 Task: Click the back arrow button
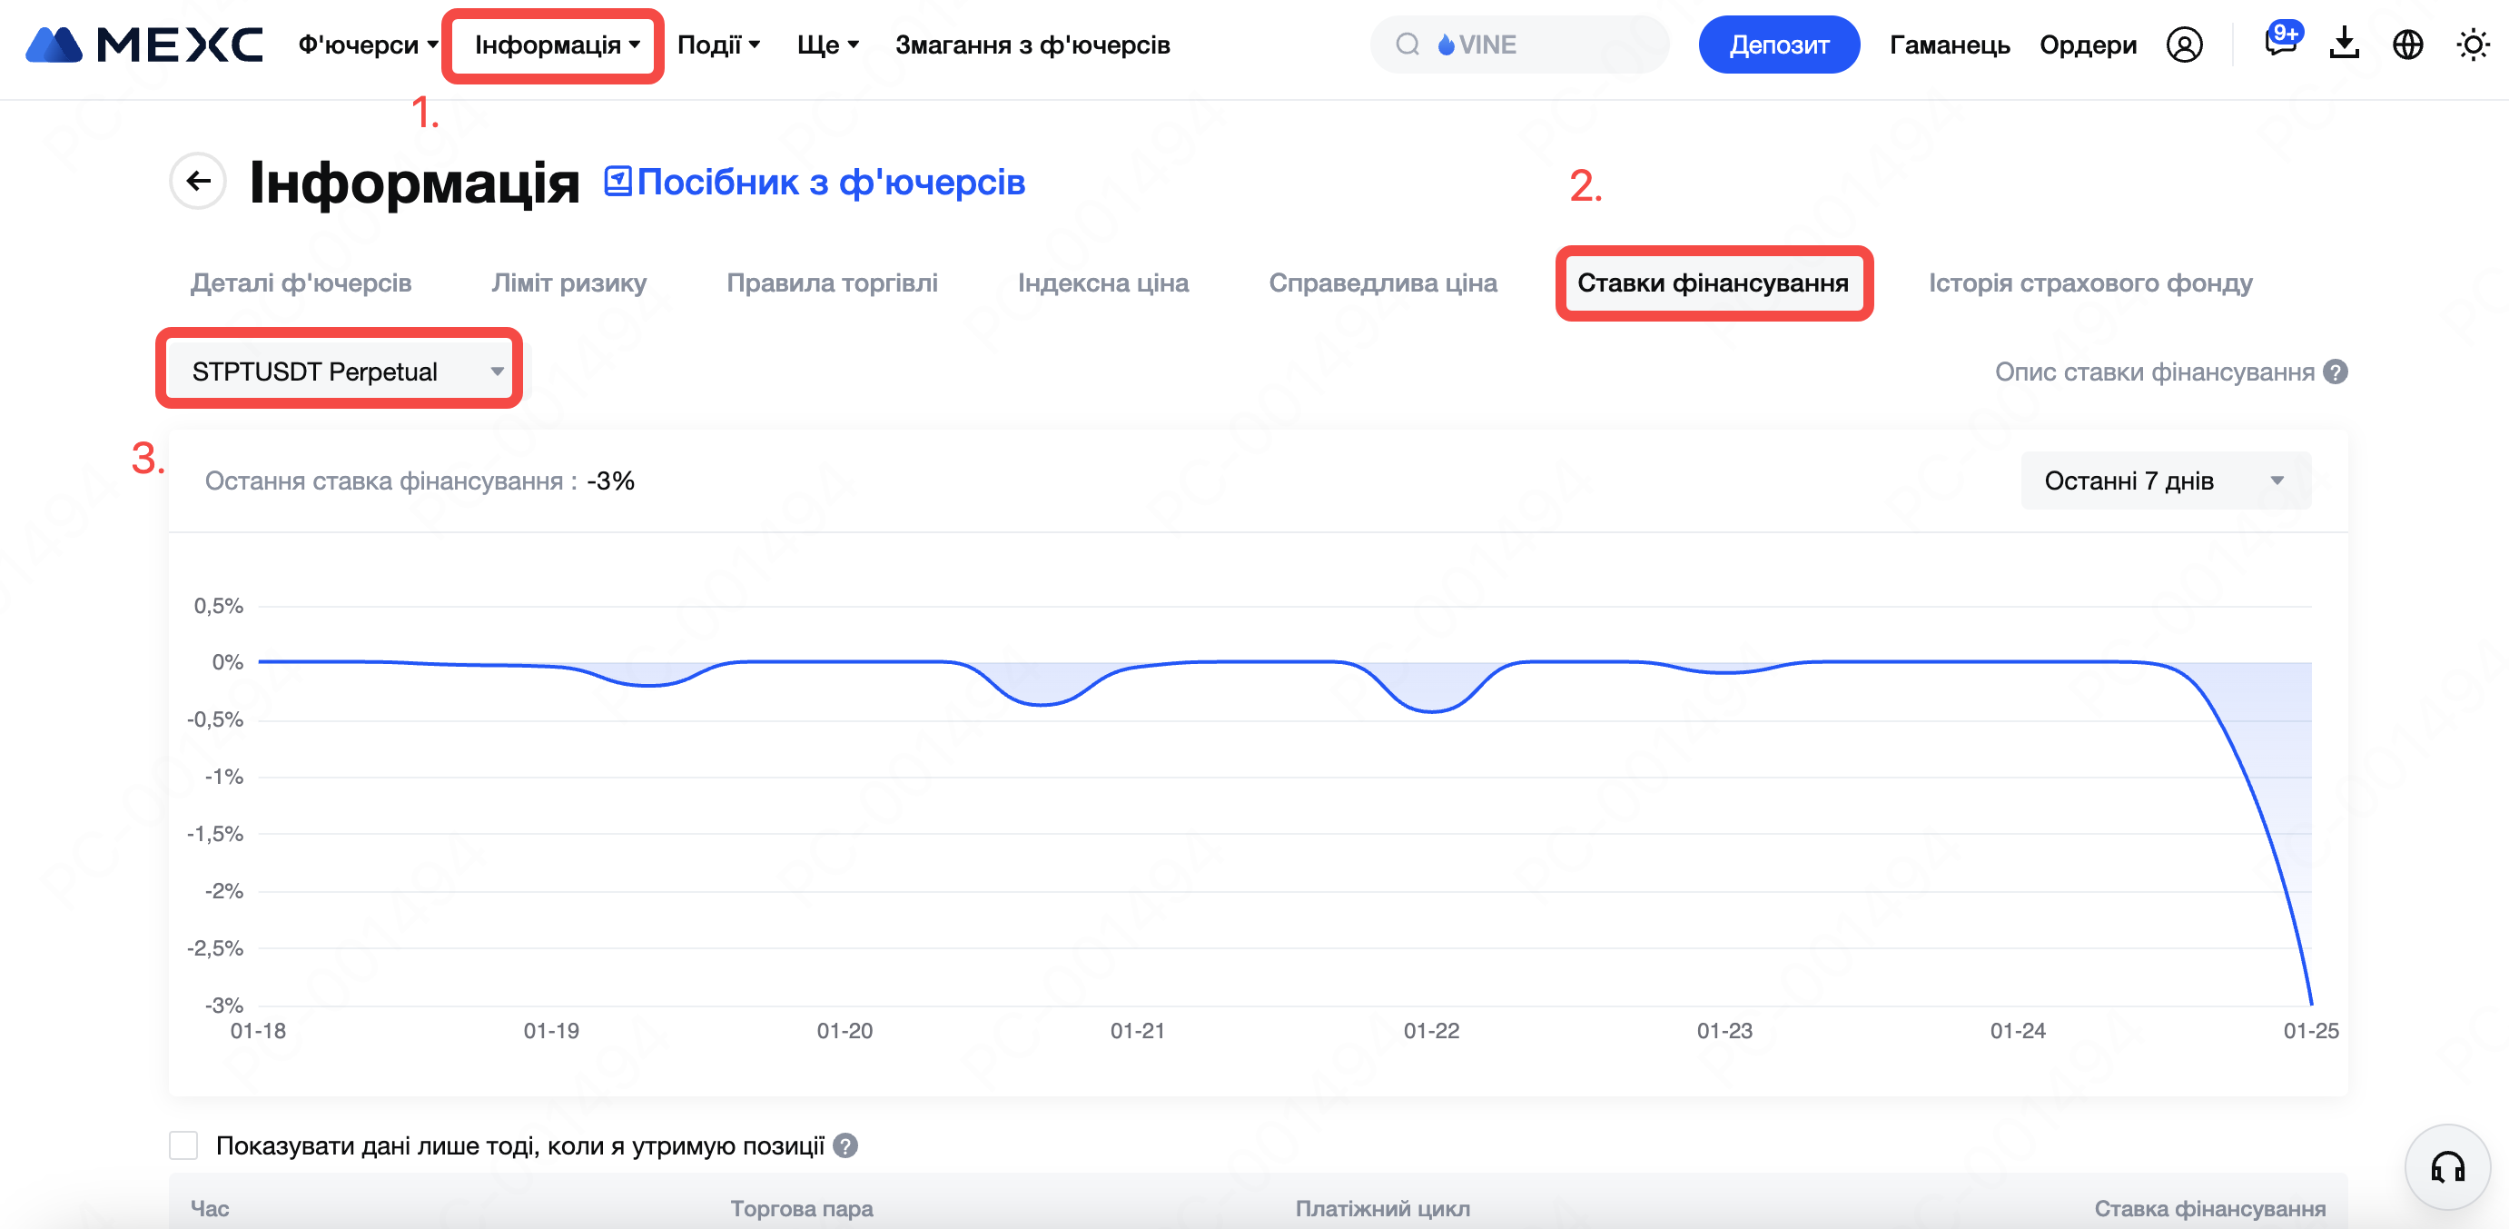198,182
